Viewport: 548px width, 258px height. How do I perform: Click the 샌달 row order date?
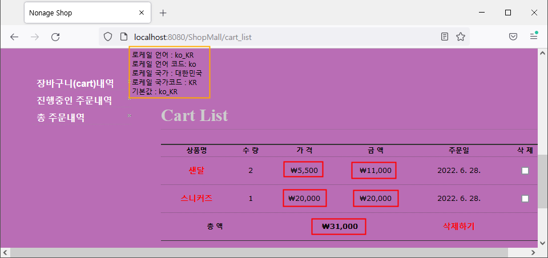(459, 171)
